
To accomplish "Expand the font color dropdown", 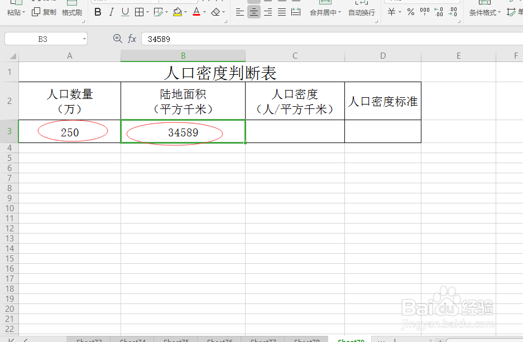I will (x=205, y=12).
